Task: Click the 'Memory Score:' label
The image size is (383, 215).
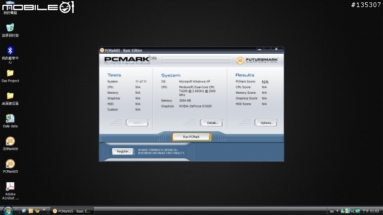Action: click(x=246, y=93)
